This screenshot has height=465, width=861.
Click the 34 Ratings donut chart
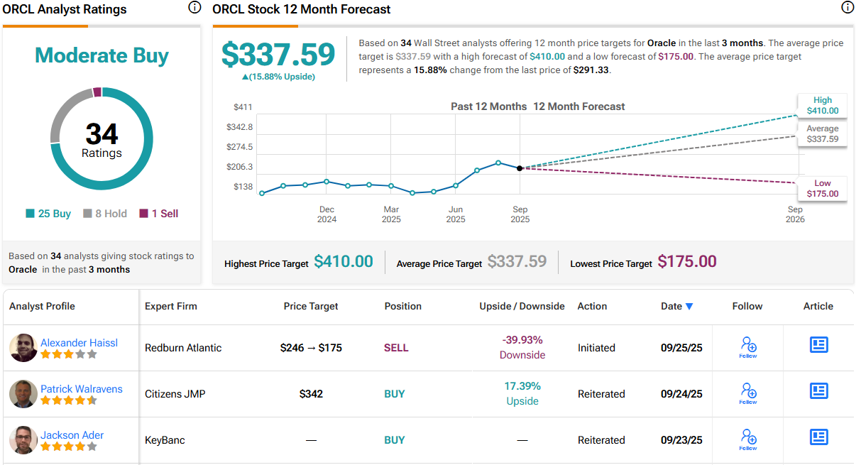(x=102, y=138)
